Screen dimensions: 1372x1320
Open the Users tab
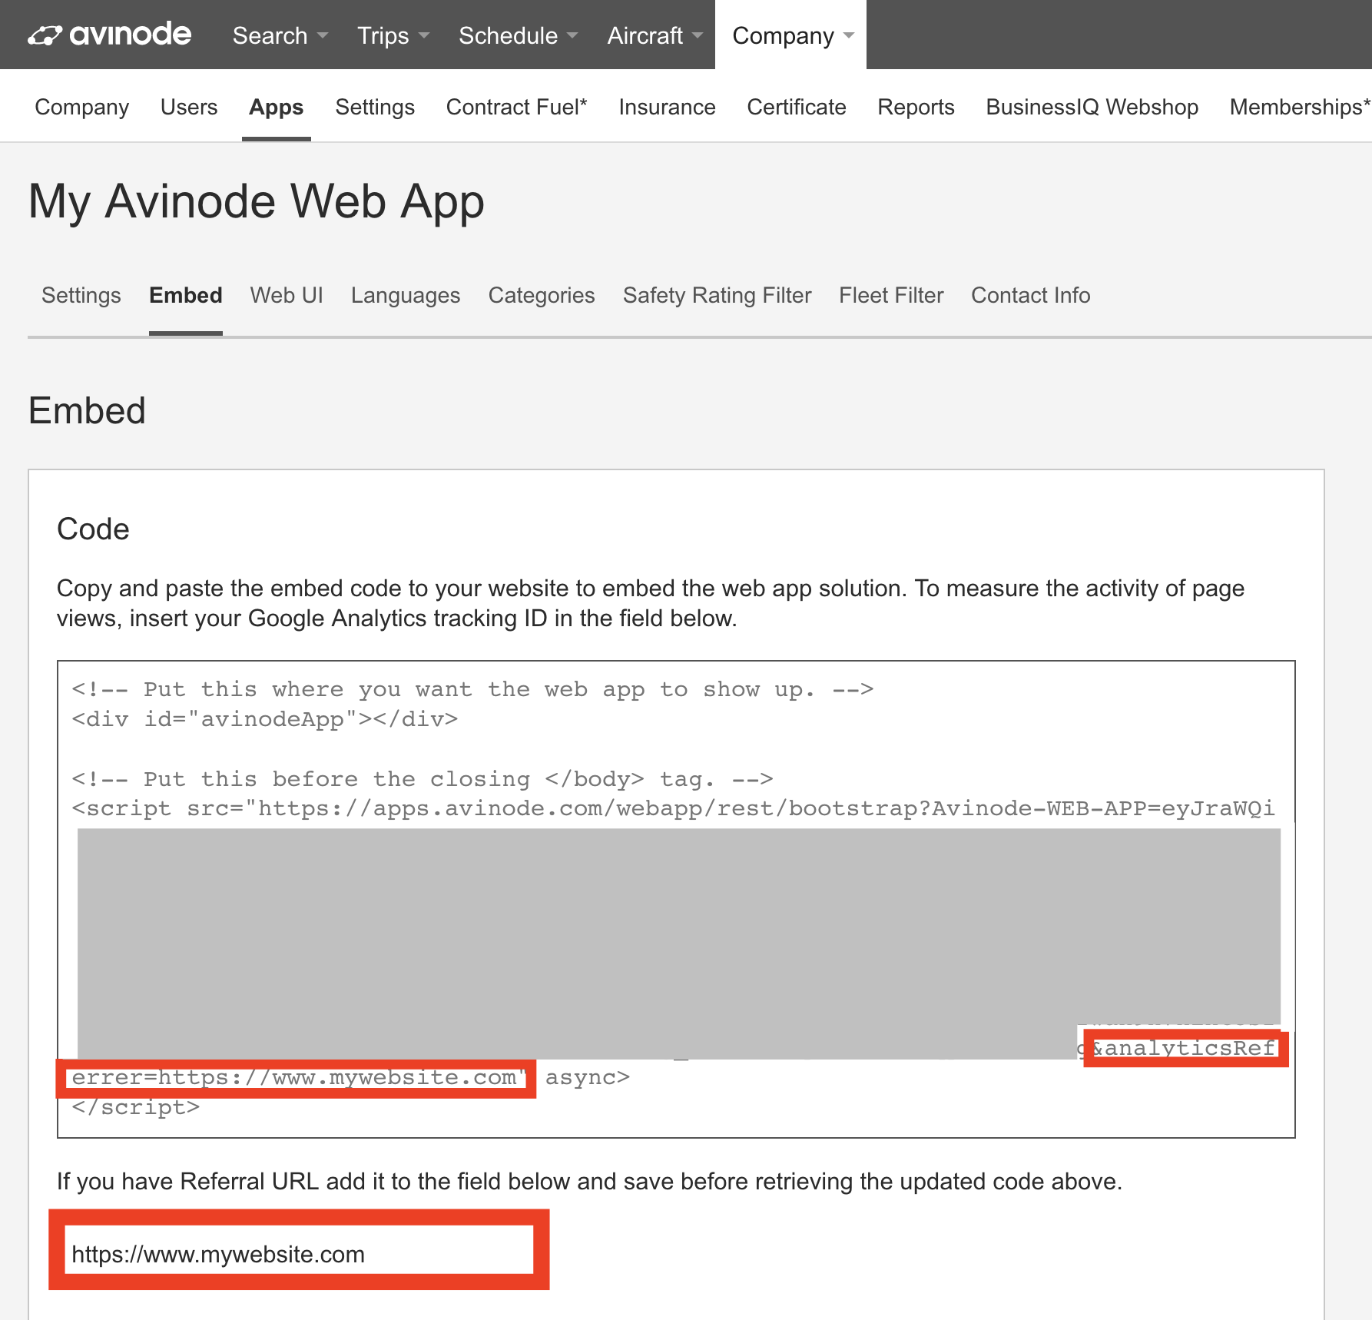[x=189, y=107]
